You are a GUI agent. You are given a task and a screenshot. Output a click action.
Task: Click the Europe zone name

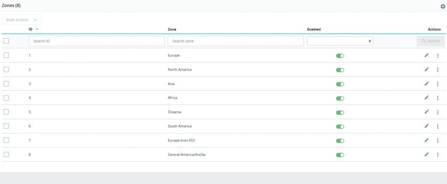(173, 55)
